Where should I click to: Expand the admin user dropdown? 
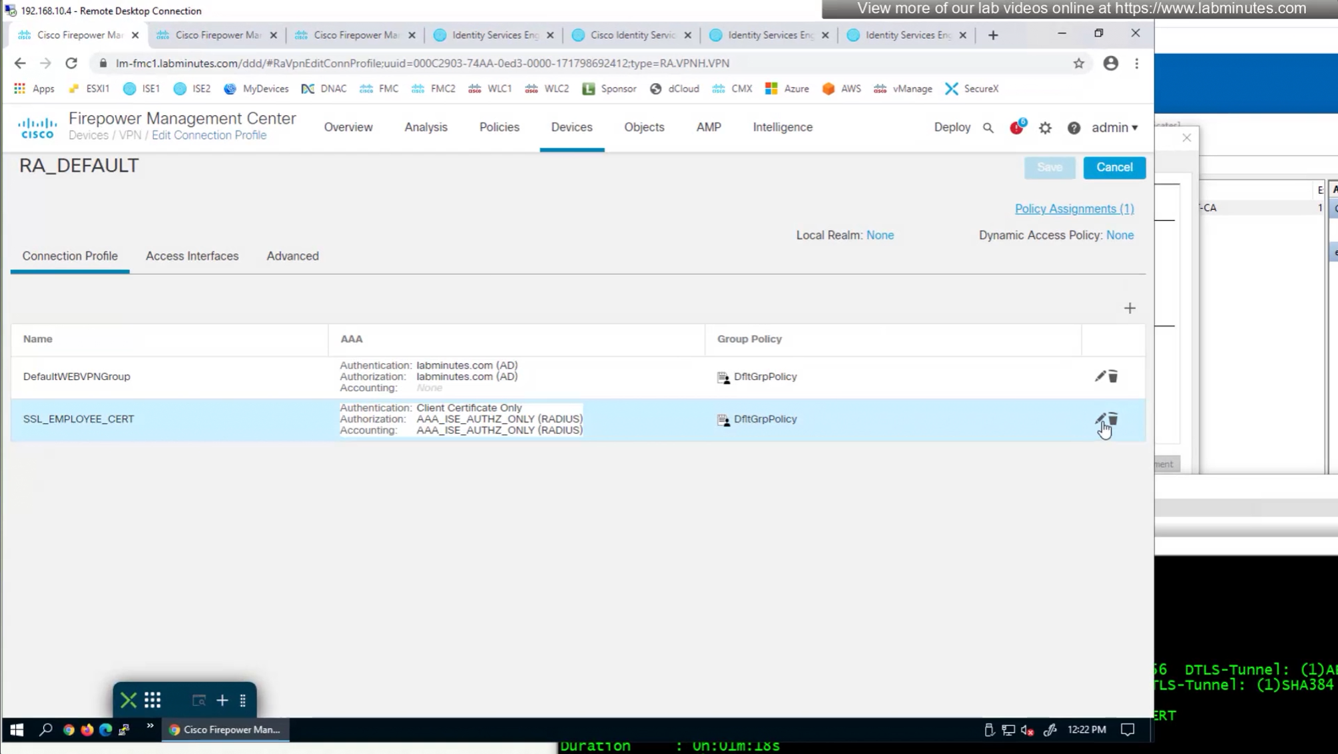click(1114, 127)
